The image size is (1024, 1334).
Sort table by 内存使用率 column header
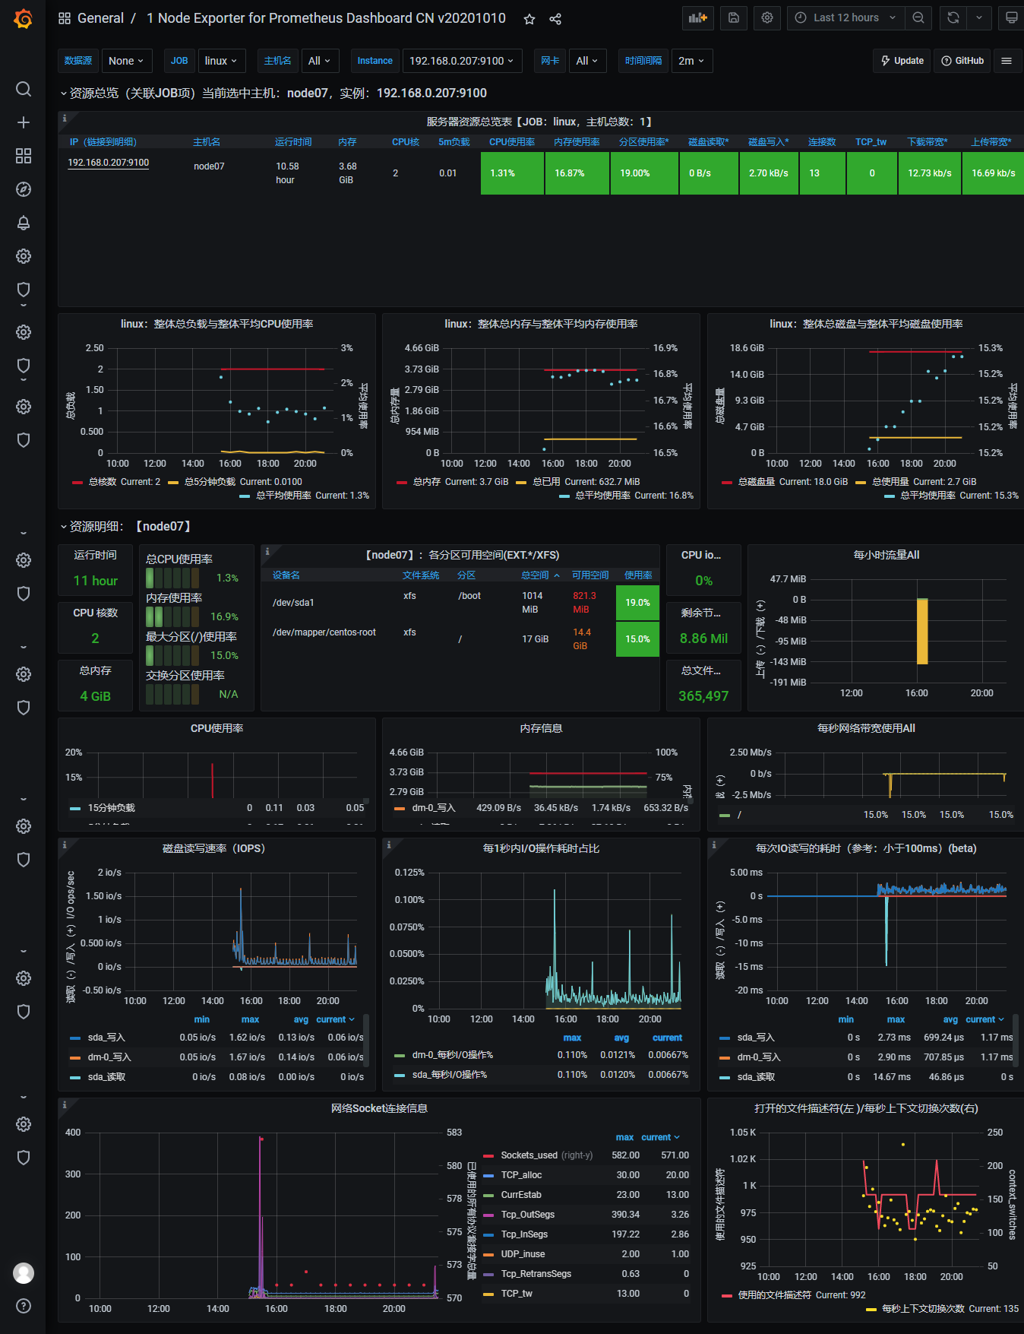pyautogui.click(x=577, y=142)
